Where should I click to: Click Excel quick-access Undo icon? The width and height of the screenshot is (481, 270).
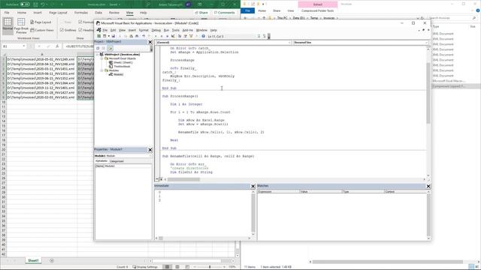(43, 4)
